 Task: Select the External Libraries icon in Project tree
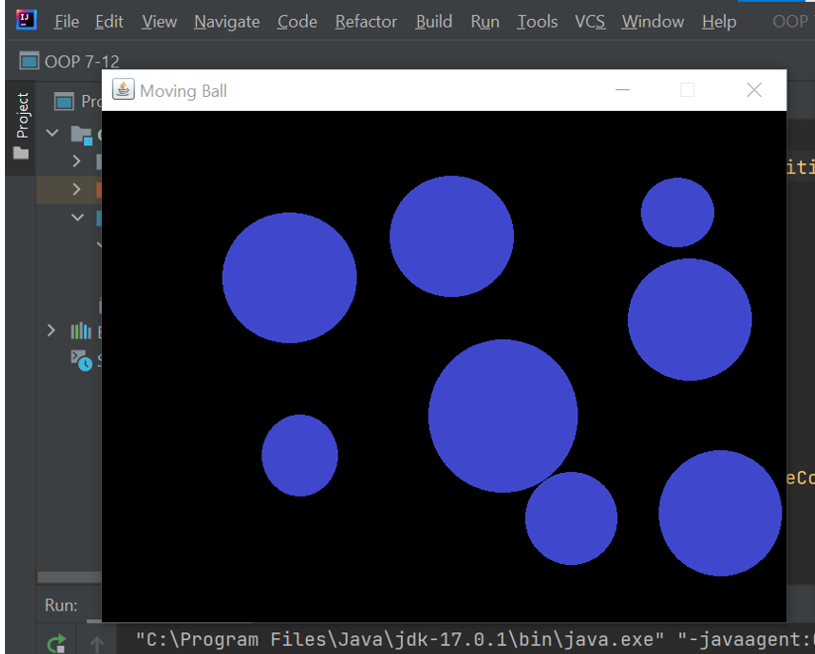[x=79, y=330]
